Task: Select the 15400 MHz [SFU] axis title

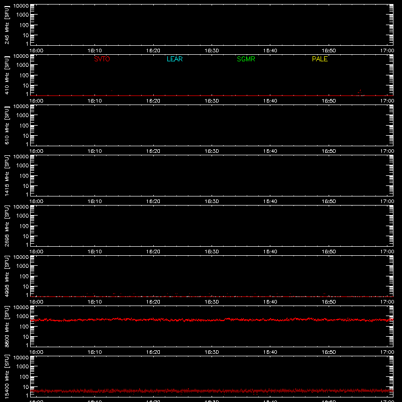Action: pyautogui.click(x=7, y=376)
